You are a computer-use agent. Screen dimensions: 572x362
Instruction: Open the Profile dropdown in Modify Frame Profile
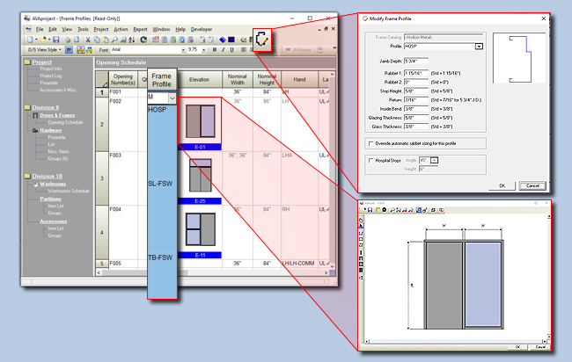[479, 46]
